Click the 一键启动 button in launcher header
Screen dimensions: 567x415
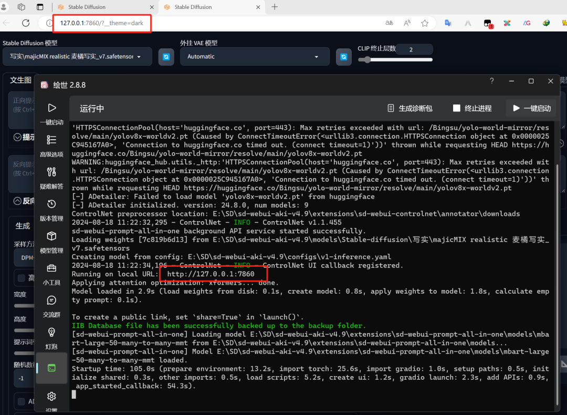[531, 108]
